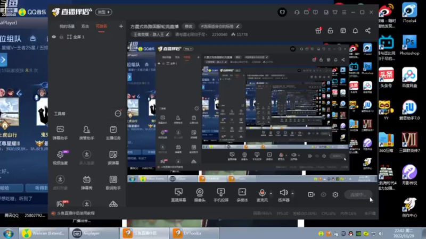426x239 pixels.
Task: Open 视频连麦 tool
Action: 60,157
